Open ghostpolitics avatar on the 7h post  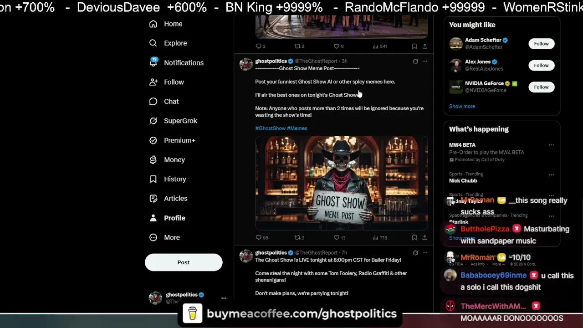246,256
